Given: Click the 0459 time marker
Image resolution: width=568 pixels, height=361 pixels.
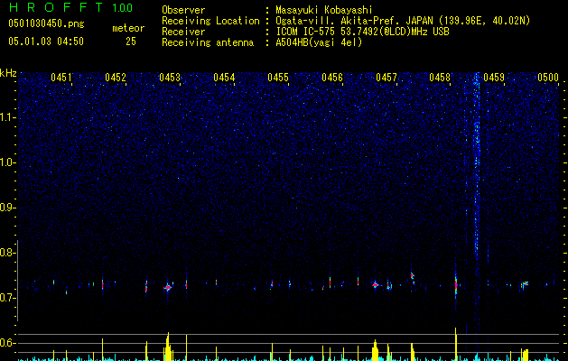Looking at the screenshot, I should tap(494, 78).
